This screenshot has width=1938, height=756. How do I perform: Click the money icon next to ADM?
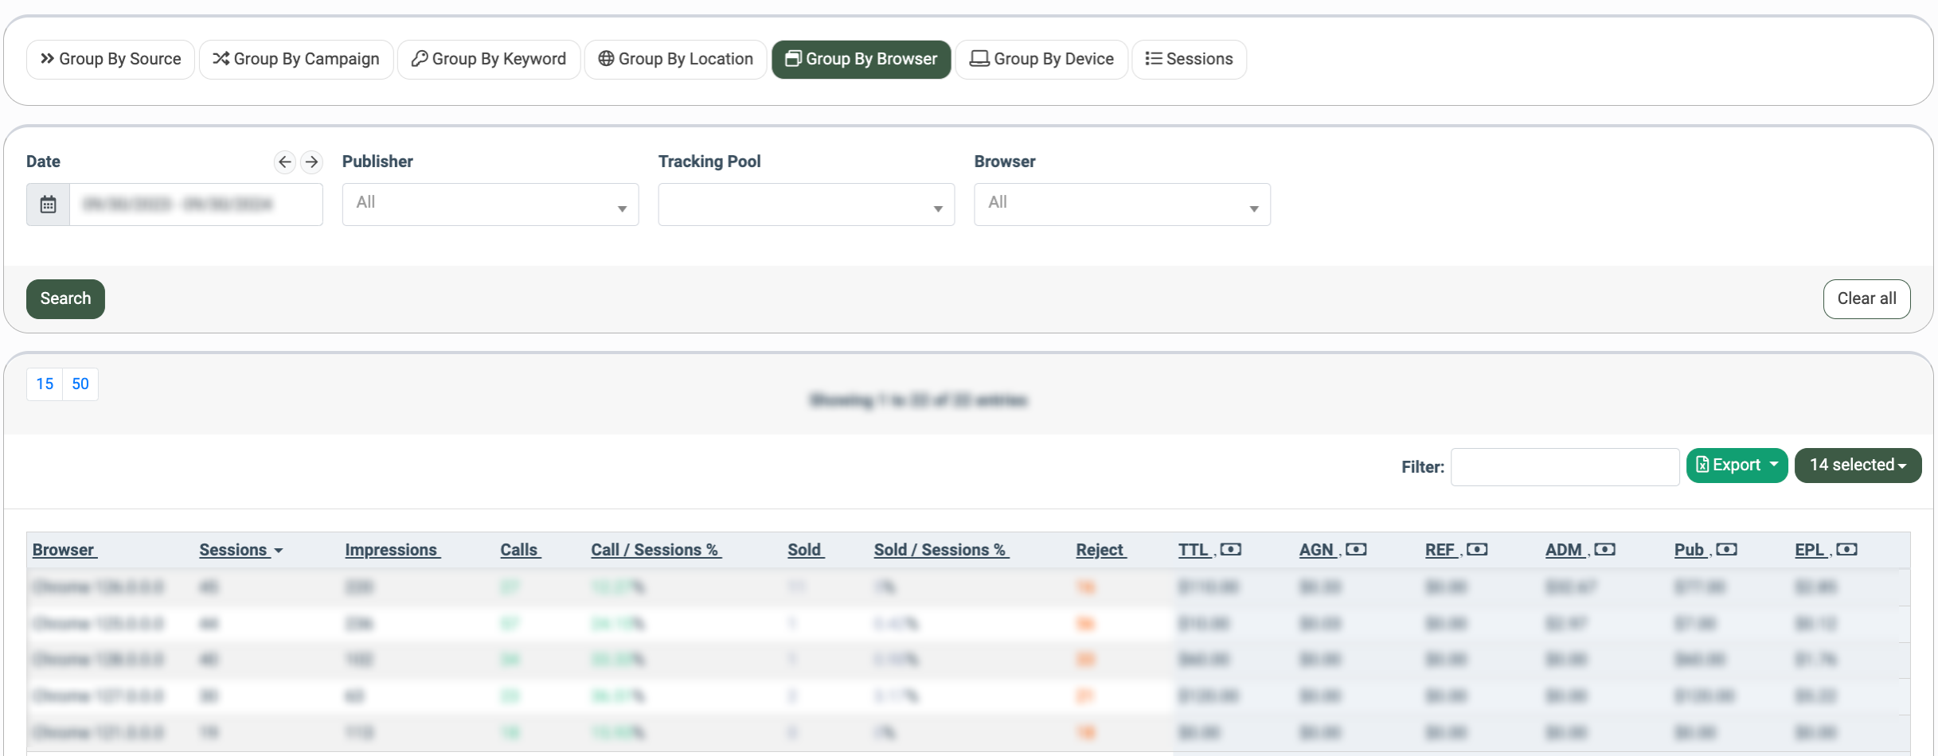[1604, 550]
